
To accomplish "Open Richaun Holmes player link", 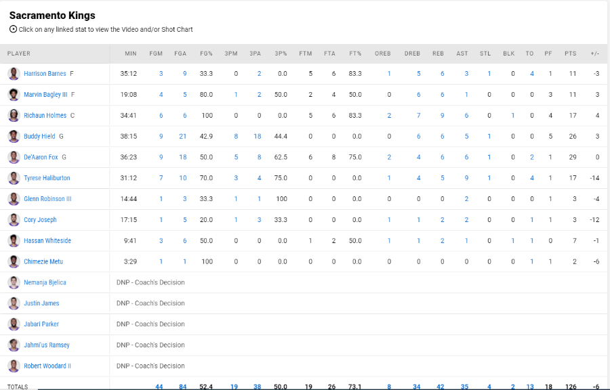I will click(x=45, y=115).
